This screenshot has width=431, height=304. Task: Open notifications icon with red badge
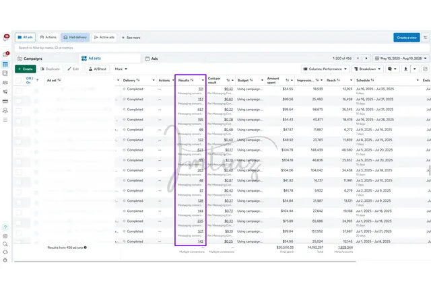(5, 38)
